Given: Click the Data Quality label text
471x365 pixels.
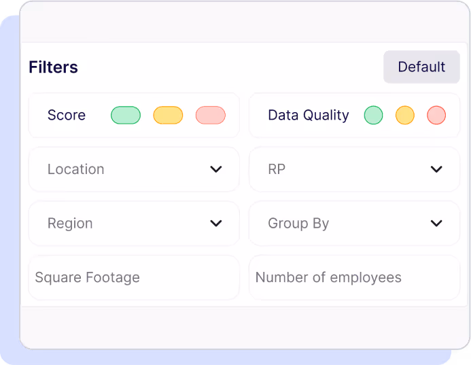Looking at the screenshot, I should [x=309, y=116].
